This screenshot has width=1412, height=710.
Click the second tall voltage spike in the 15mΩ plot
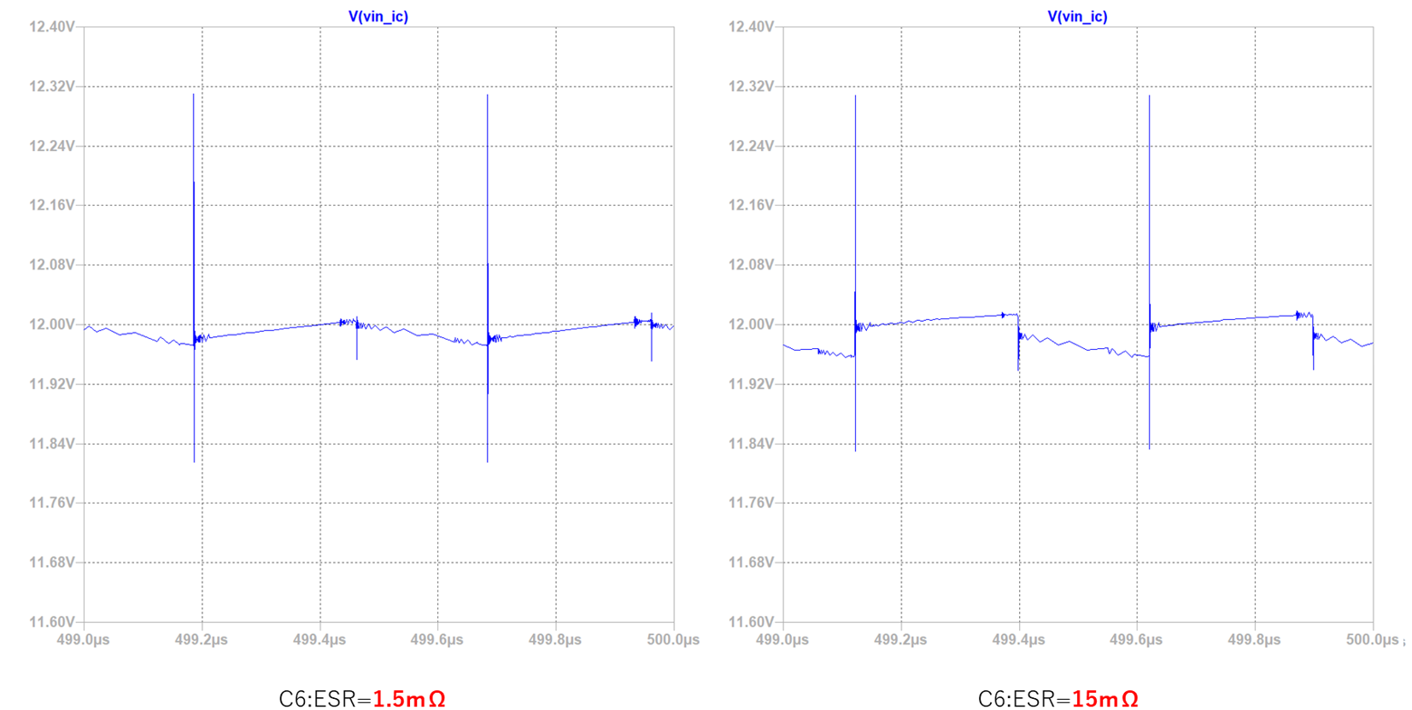coord(1149,213)
